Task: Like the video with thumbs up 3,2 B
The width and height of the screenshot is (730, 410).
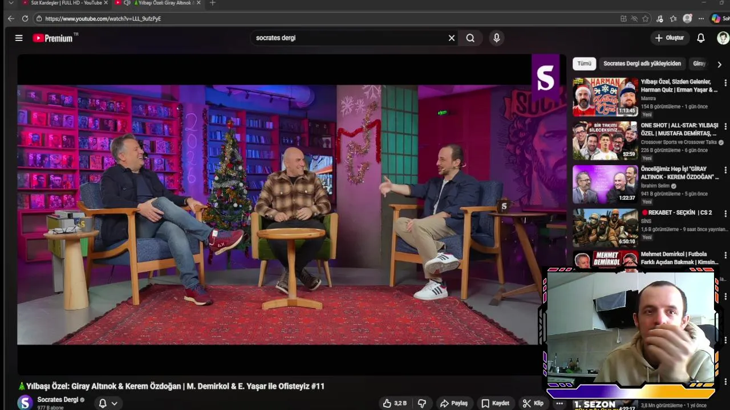Action: [x=395, y=403]
